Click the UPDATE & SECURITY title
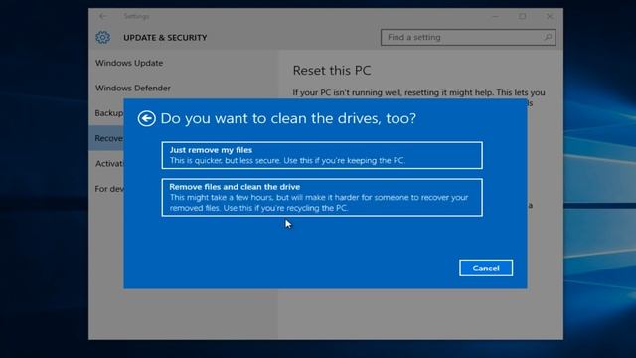 [x=165, y=38]
